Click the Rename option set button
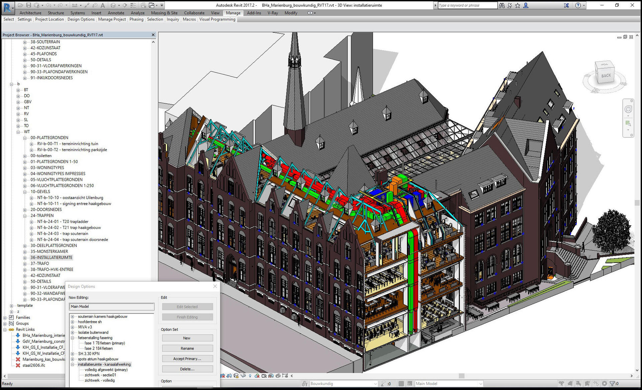Image resolution: width=642 pixels, height=390 pixels. pos(187,349)
